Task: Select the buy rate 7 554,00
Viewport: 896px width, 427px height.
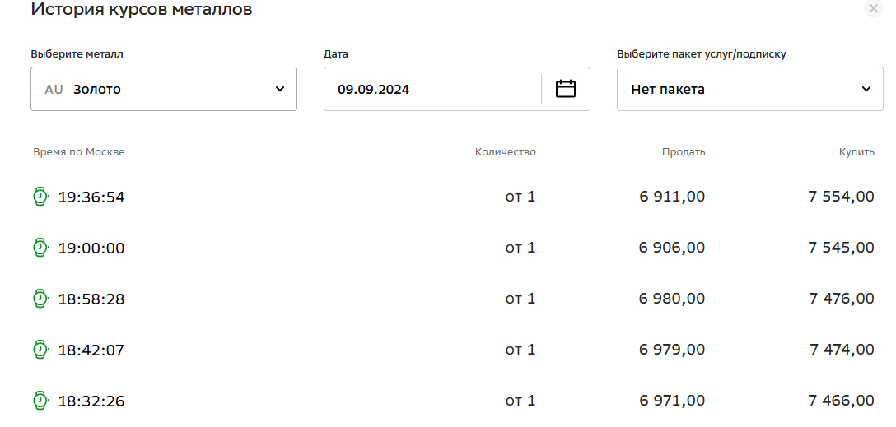Action: coord(842,197)
